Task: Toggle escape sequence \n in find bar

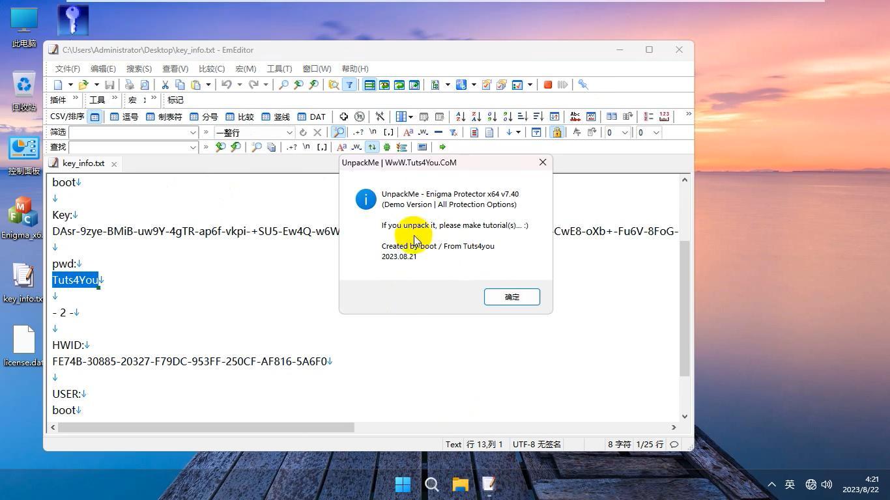Action: coord(307,147)
